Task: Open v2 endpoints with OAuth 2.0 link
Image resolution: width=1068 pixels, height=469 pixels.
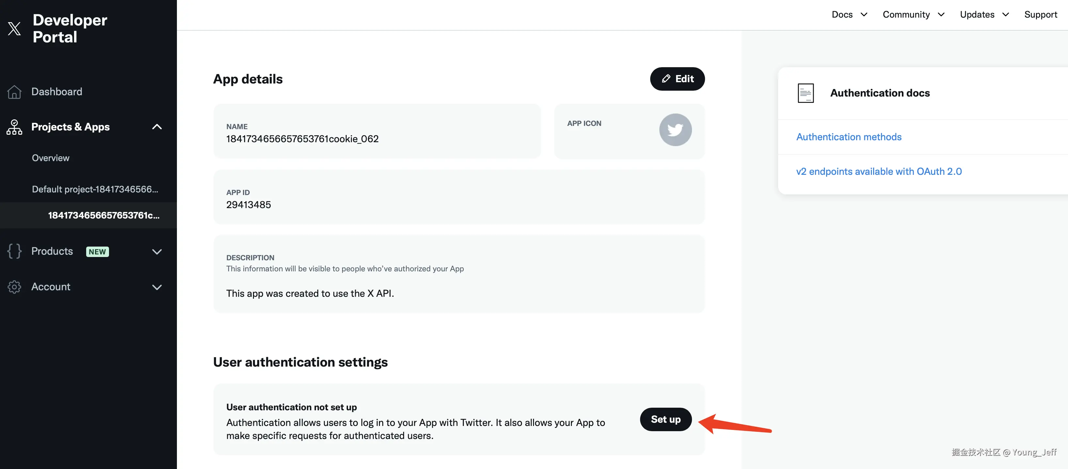Action: click(879, 172)
